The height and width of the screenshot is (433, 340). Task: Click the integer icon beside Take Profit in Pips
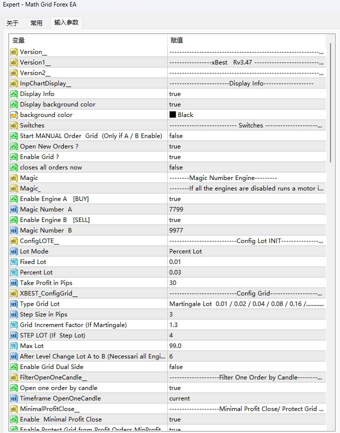[13, 283]
